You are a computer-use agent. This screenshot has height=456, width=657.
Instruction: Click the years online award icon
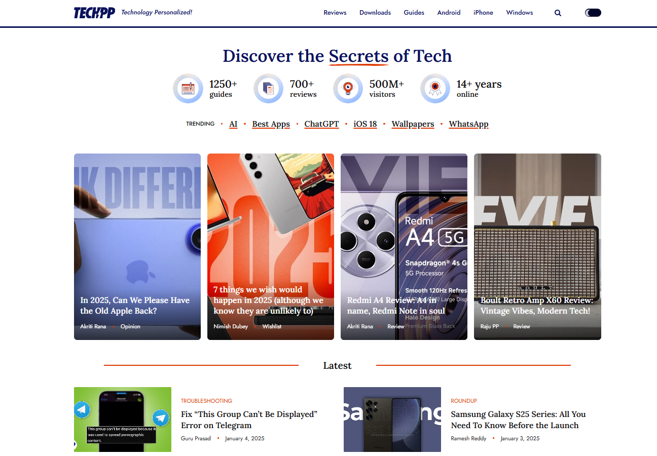coord(435,88)
